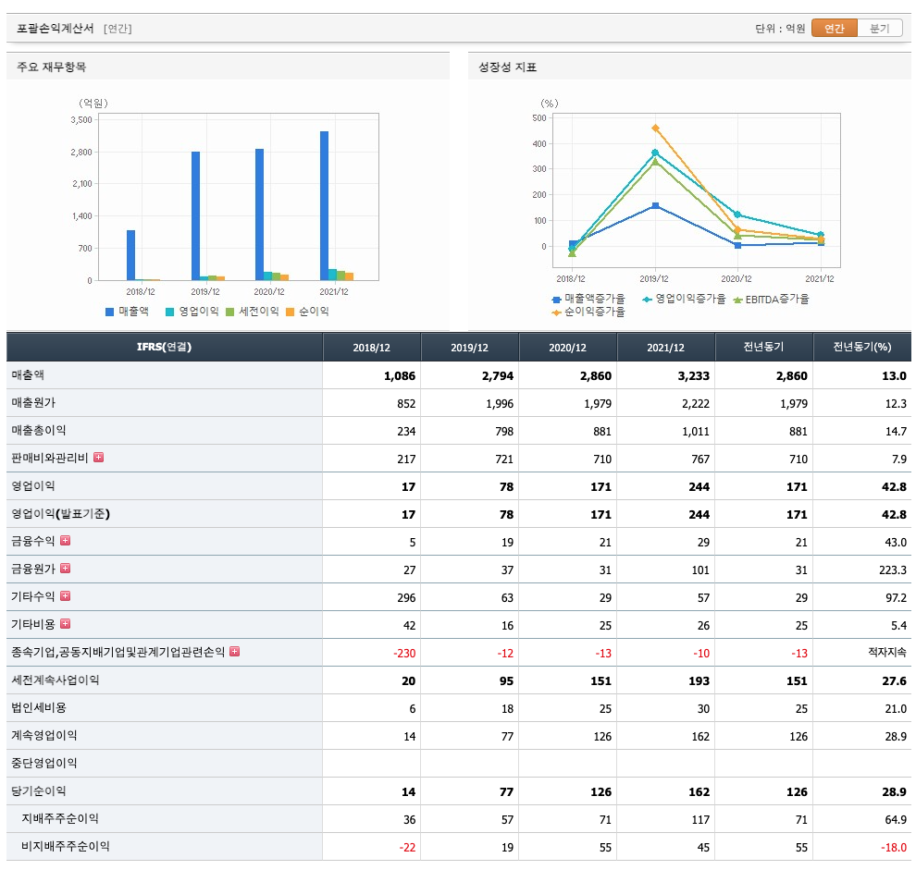This screenshot has height=870, width=916.
Task: Click the 영업이익(발표기준) row label
Action: click(61, 514)
